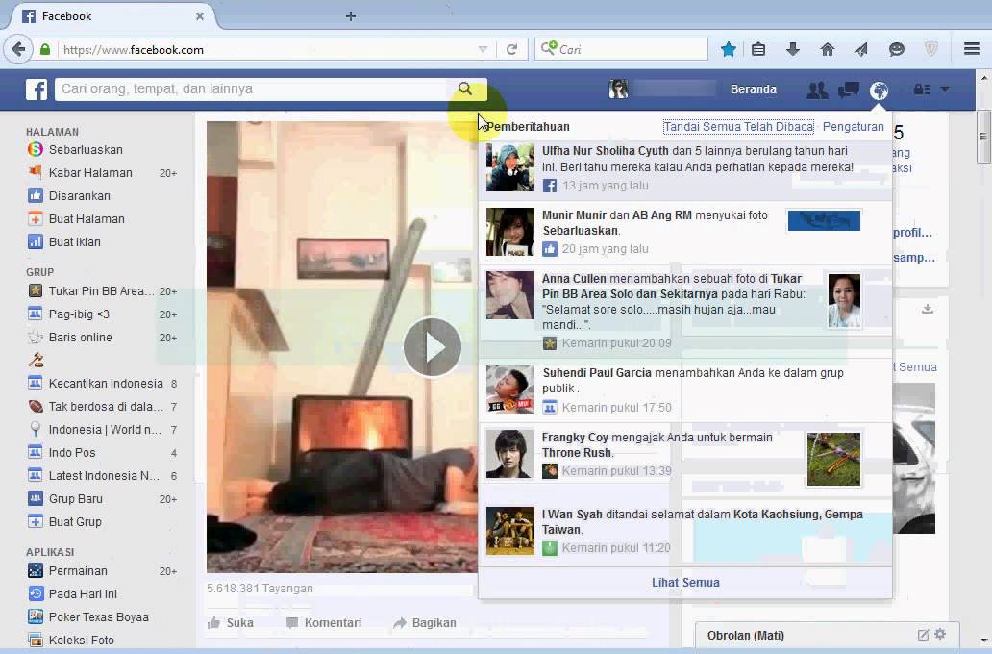Viewport: 992px width, 654px height.
Task: Click the browser Cari search box
Action: (x=621, y=49)
